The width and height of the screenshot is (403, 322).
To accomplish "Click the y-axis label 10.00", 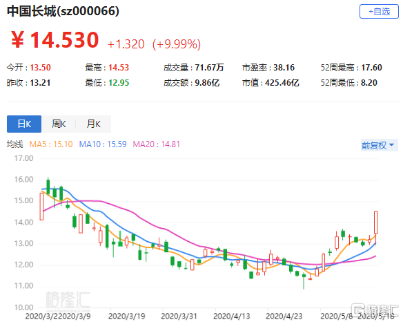I will [23, 307].
